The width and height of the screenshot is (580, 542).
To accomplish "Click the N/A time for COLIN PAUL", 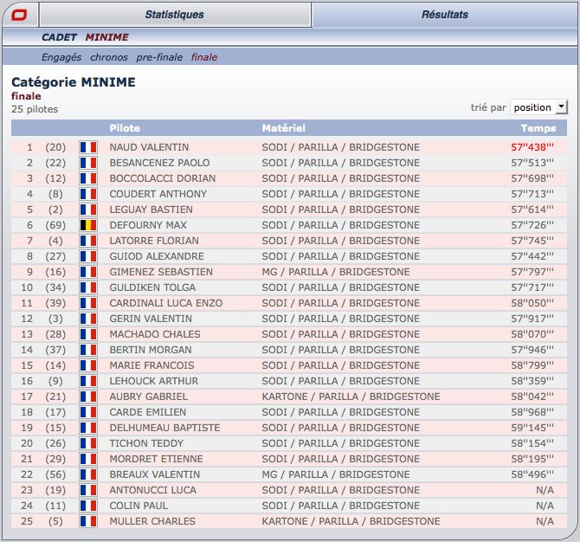I will (545, 506).
